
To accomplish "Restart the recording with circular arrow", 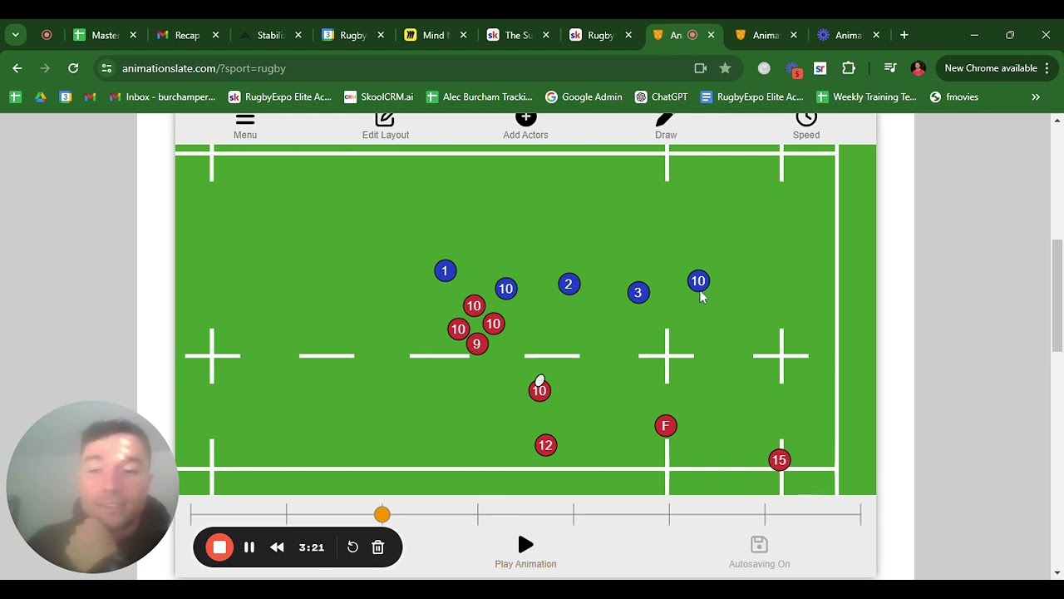I will 352,547.
